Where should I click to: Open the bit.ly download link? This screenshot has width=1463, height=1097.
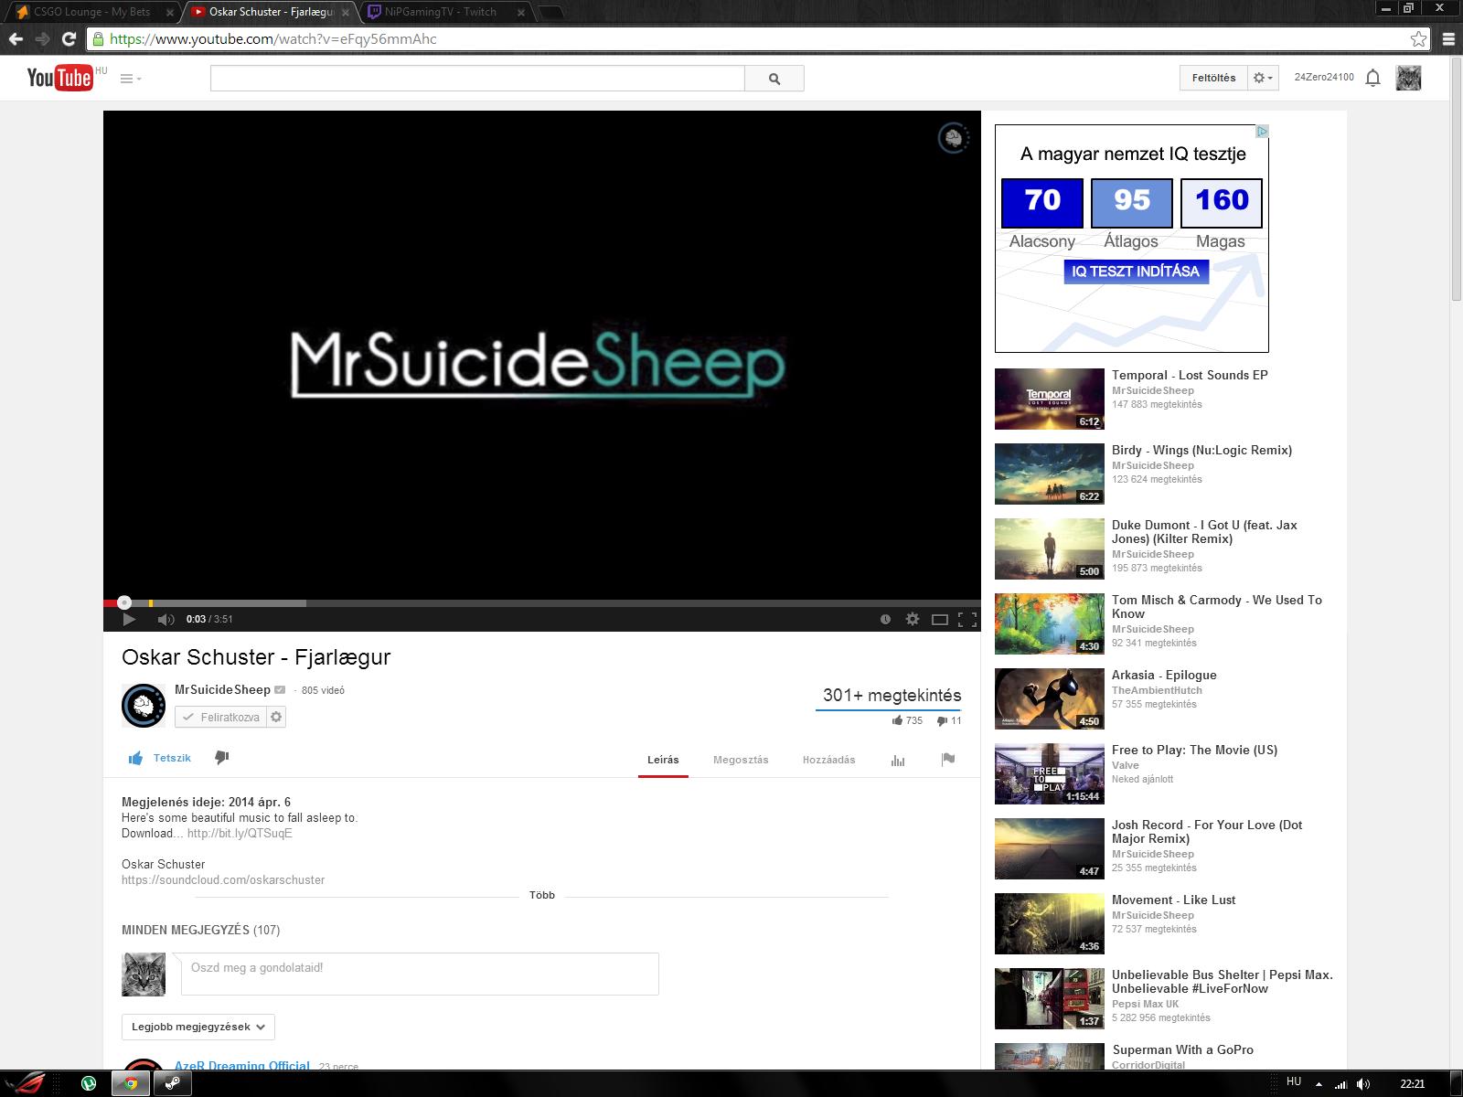[x=240, y=834]
